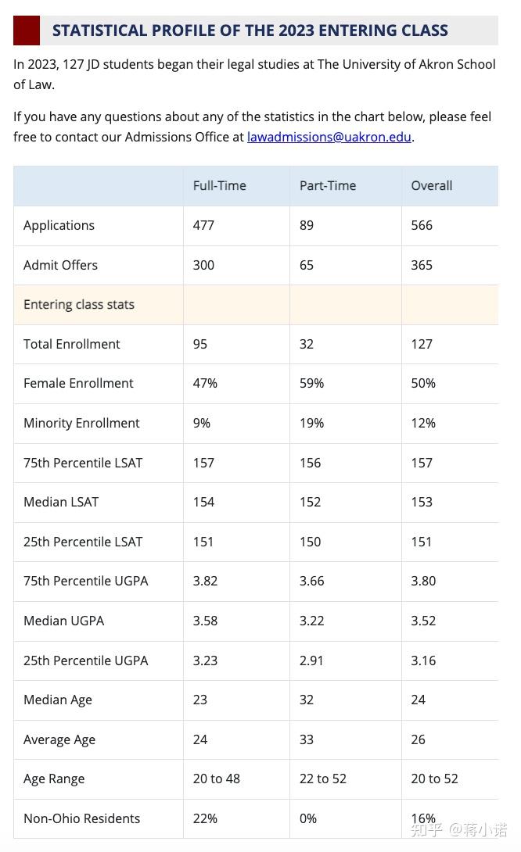
Task: Click the Average Age row label
Action: 59,739
